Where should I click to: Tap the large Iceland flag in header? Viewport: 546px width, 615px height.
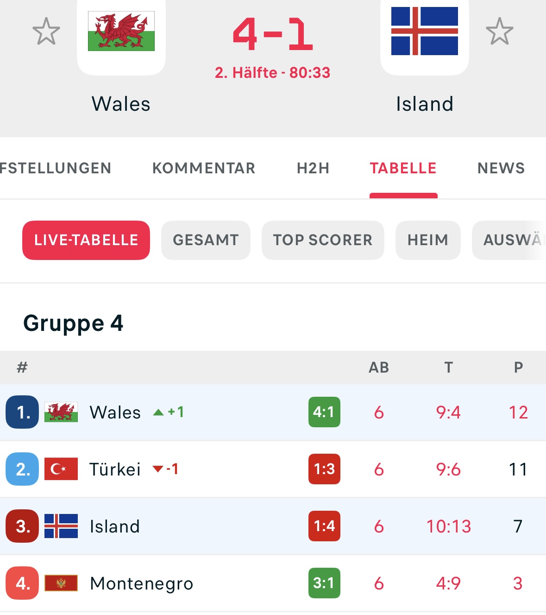pos(425,31)
